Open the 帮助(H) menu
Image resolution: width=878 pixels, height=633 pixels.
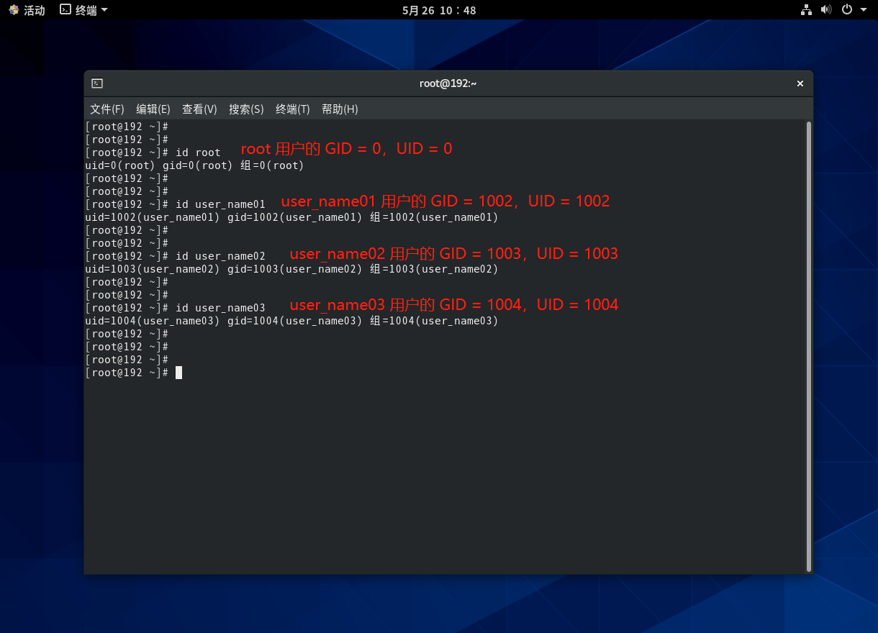[340, 109]
